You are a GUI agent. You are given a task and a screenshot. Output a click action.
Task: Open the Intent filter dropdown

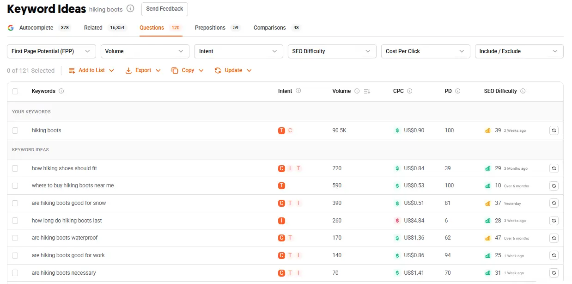click(x=238, y=51)
